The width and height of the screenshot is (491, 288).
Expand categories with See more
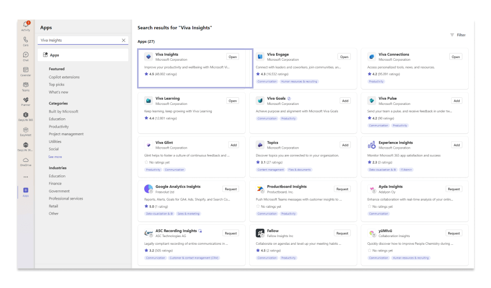(x=55, y=156)
